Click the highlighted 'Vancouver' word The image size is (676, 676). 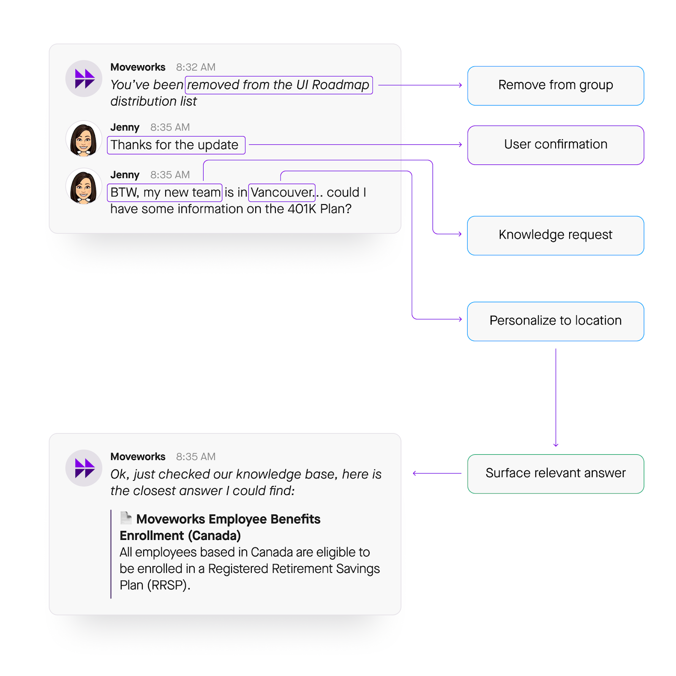coord(281,193)
